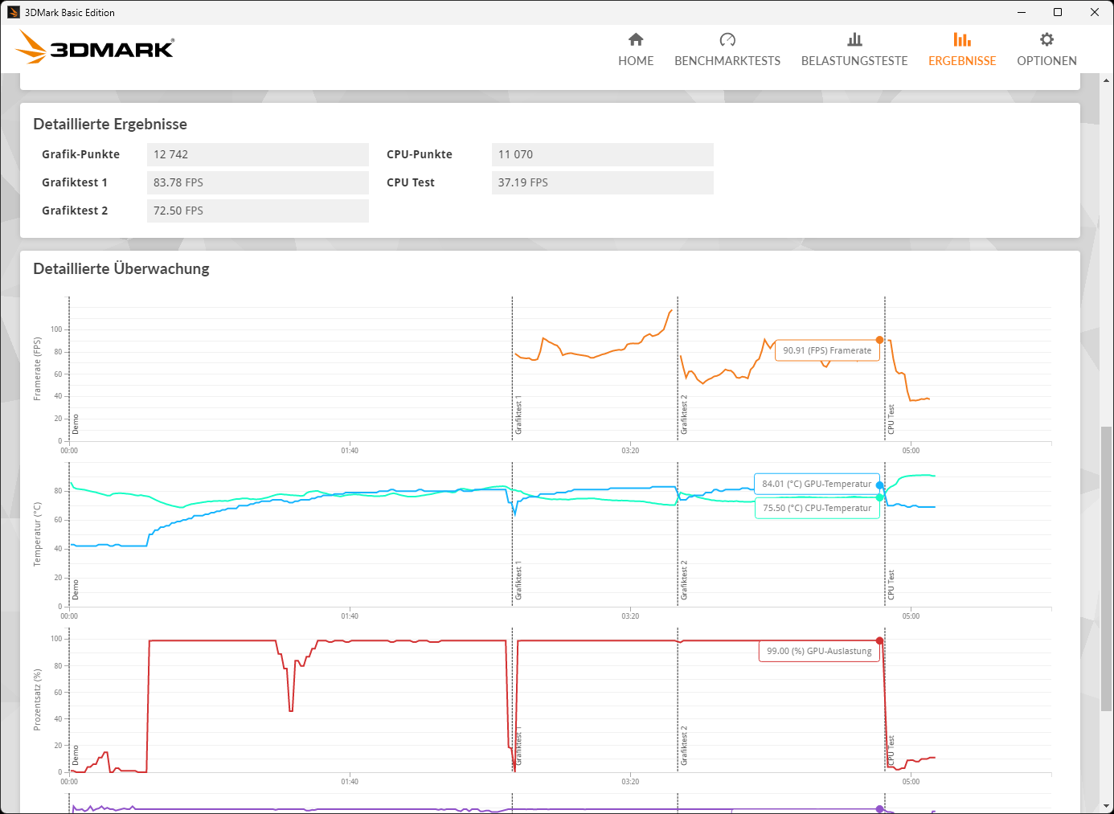Screen dimensions: 1114x814
Task: Click the Grafiktest 2 marker in framerate chart
Action: [684, 415]
